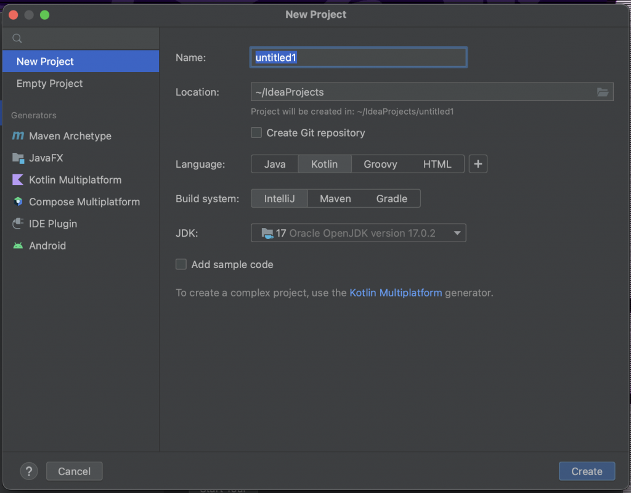This screenshot has width=631, height=493.
Task: Select Java as the language
Action: [x=275, y=164]
